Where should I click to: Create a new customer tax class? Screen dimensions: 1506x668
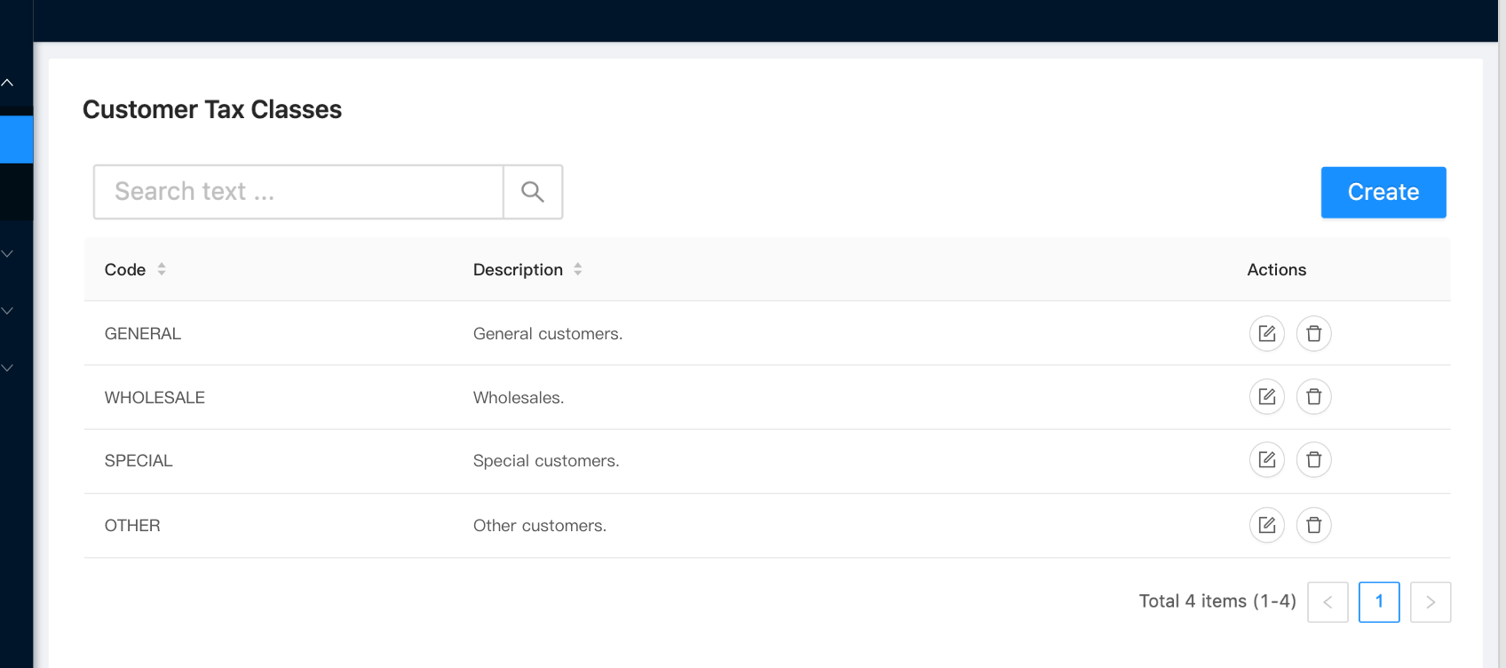(x=1383, y=192)
